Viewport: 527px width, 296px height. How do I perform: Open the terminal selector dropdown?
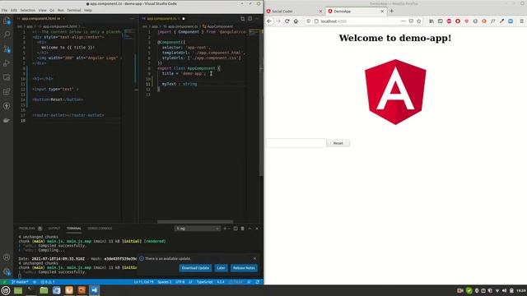click(x=198, y=229)
